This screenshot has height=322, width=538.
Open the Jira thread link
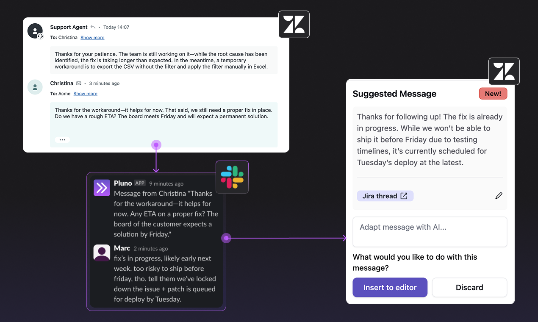(385, 196)
